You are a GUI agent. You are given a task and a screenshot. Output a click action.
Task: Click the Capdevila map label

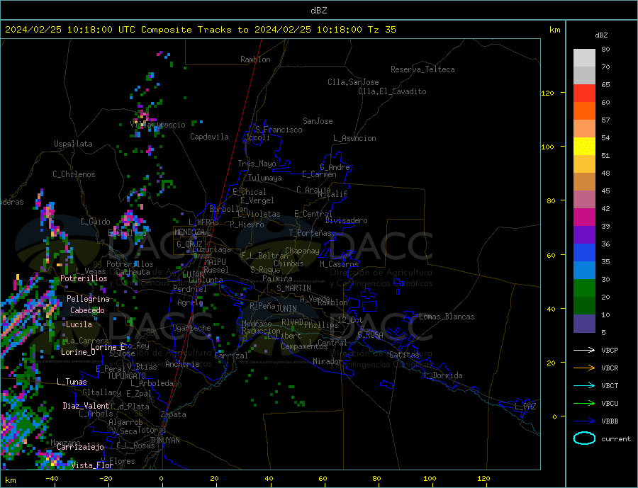[x=210, y=137]
